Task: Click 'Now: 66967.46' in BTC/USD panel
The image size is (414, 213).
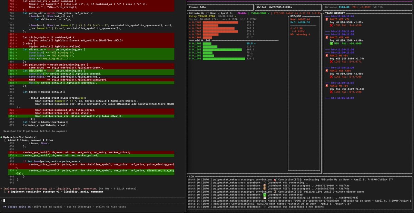Action: coord(301,19)
